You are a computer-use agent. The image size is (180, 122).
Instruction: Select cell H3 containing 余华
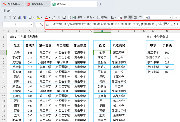(x=102, y=53)
